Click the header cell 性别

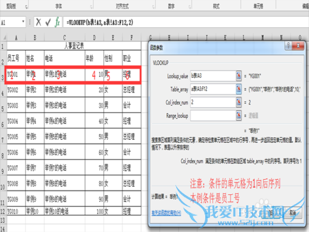click(x=113, y=58)
